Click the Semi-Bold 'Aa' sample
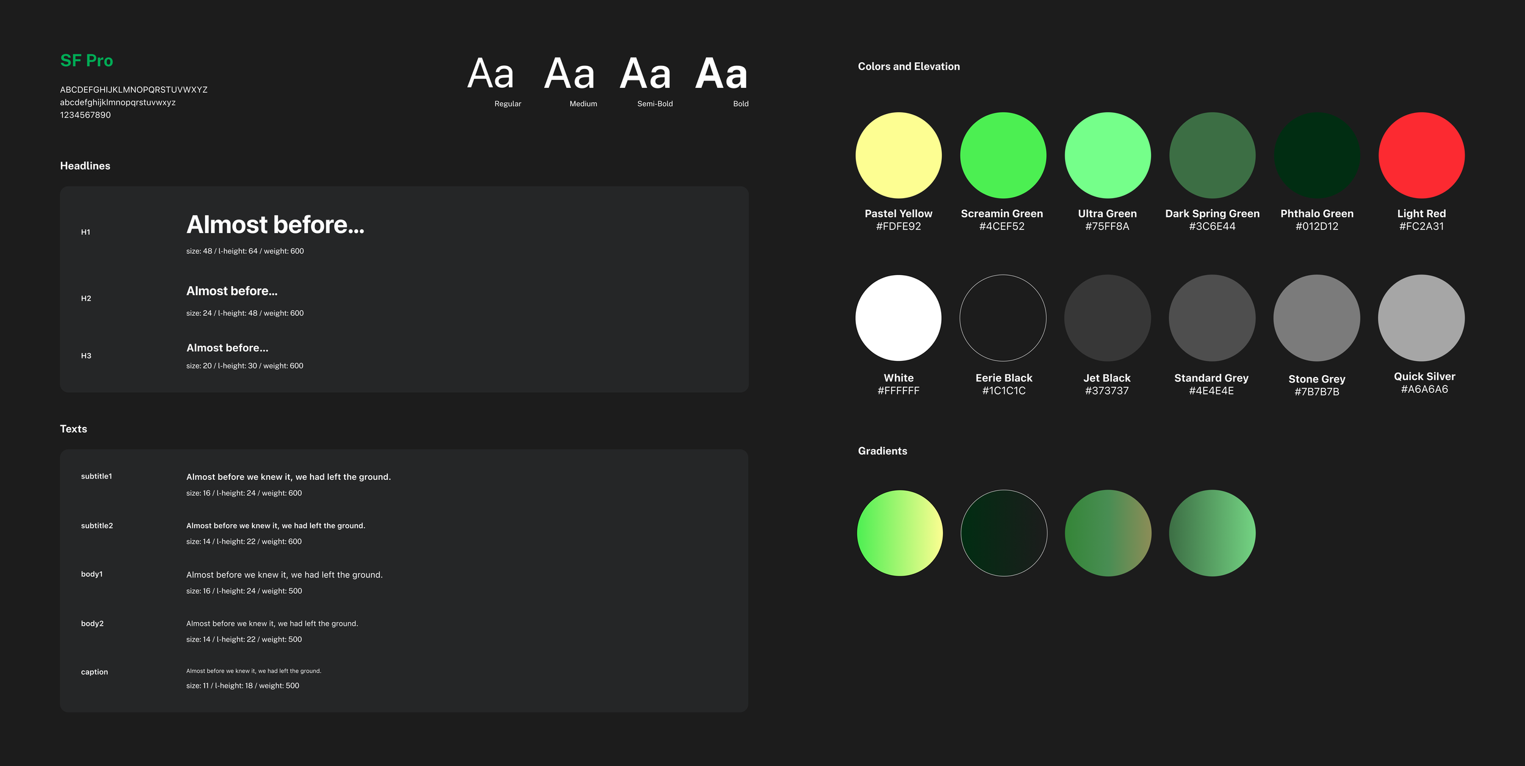 point(645,74)
